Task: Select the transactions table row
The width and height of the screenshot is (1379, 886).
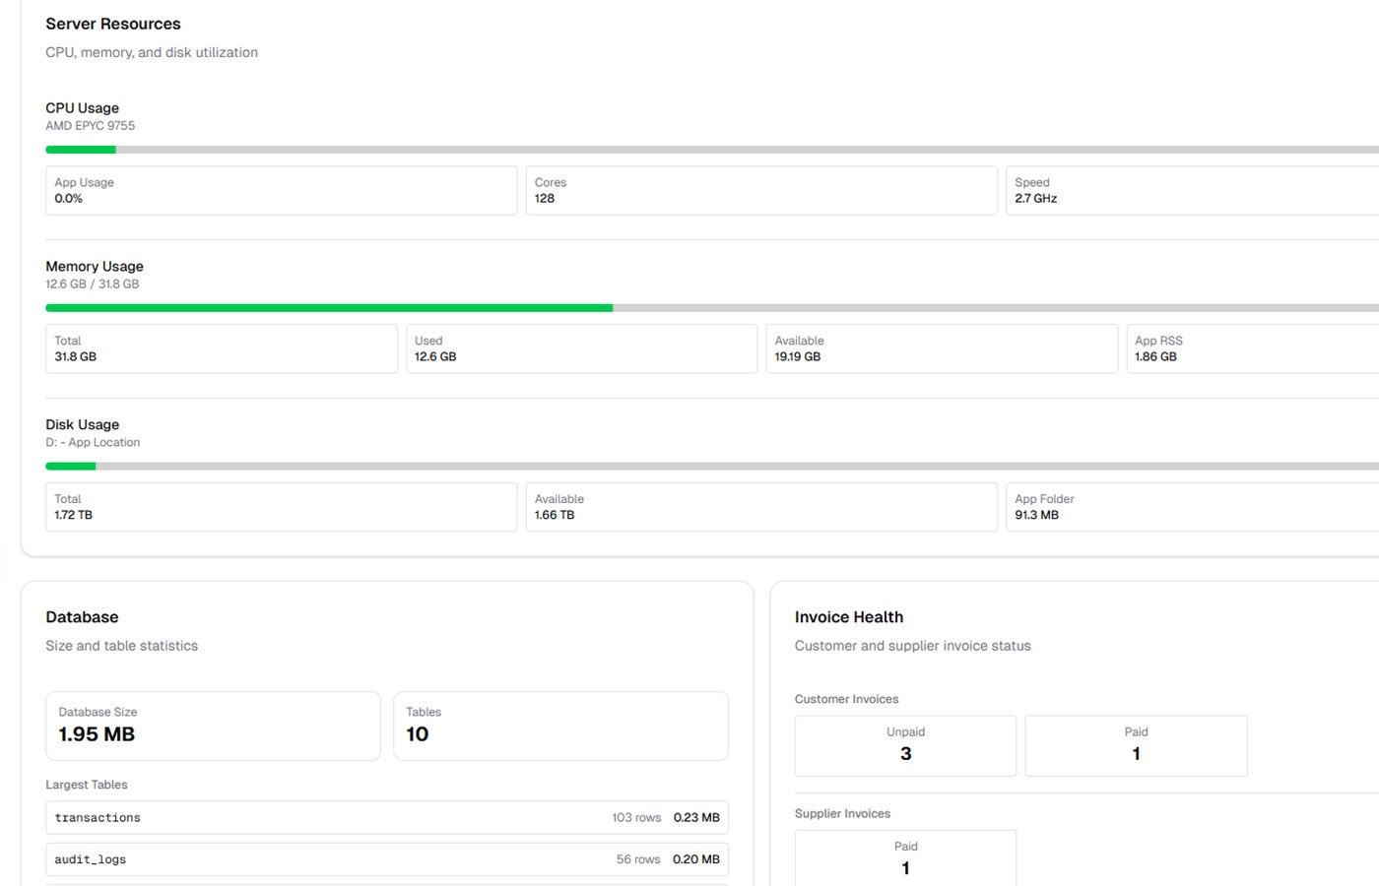Action: click(x=386, y=817)
